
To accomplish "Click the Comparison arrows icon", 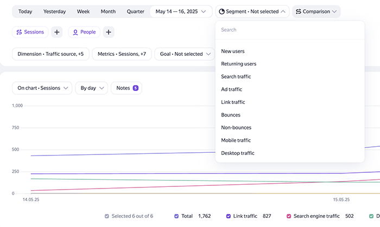I will pyautogui.click(x=299, y=11).
